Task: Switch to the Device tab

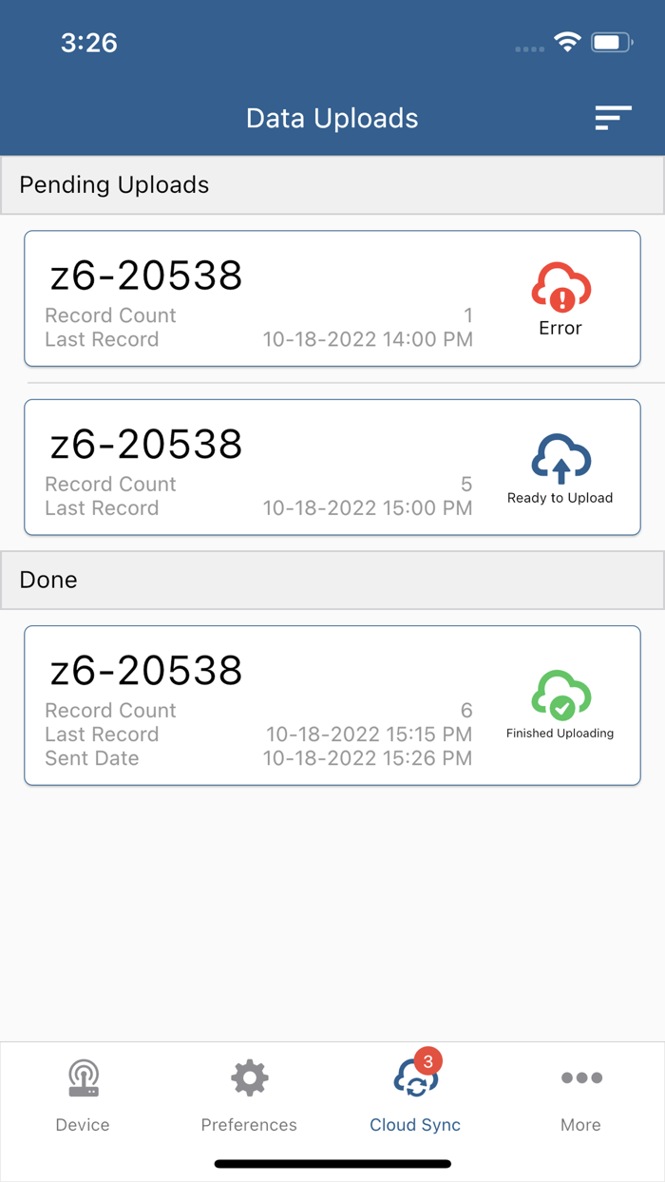Action: point(83,1097)
